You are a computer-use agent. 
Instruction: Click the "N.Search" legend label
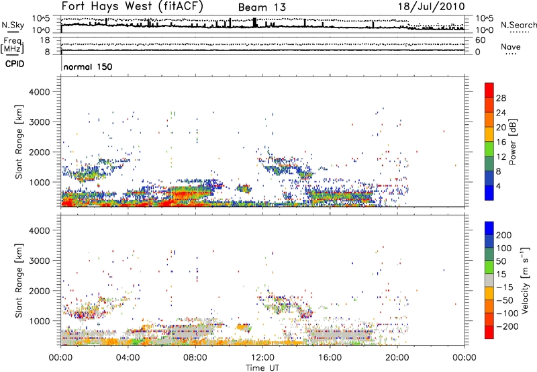[518, 25]
